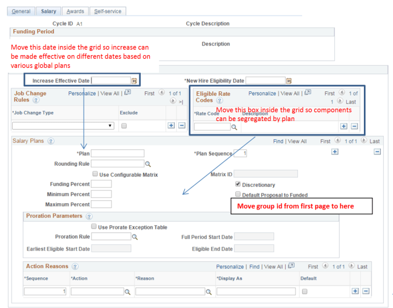Screen dimensions: 393x308
Task: Check the Job Change Rules Exclude box
Action: [124, 126]
